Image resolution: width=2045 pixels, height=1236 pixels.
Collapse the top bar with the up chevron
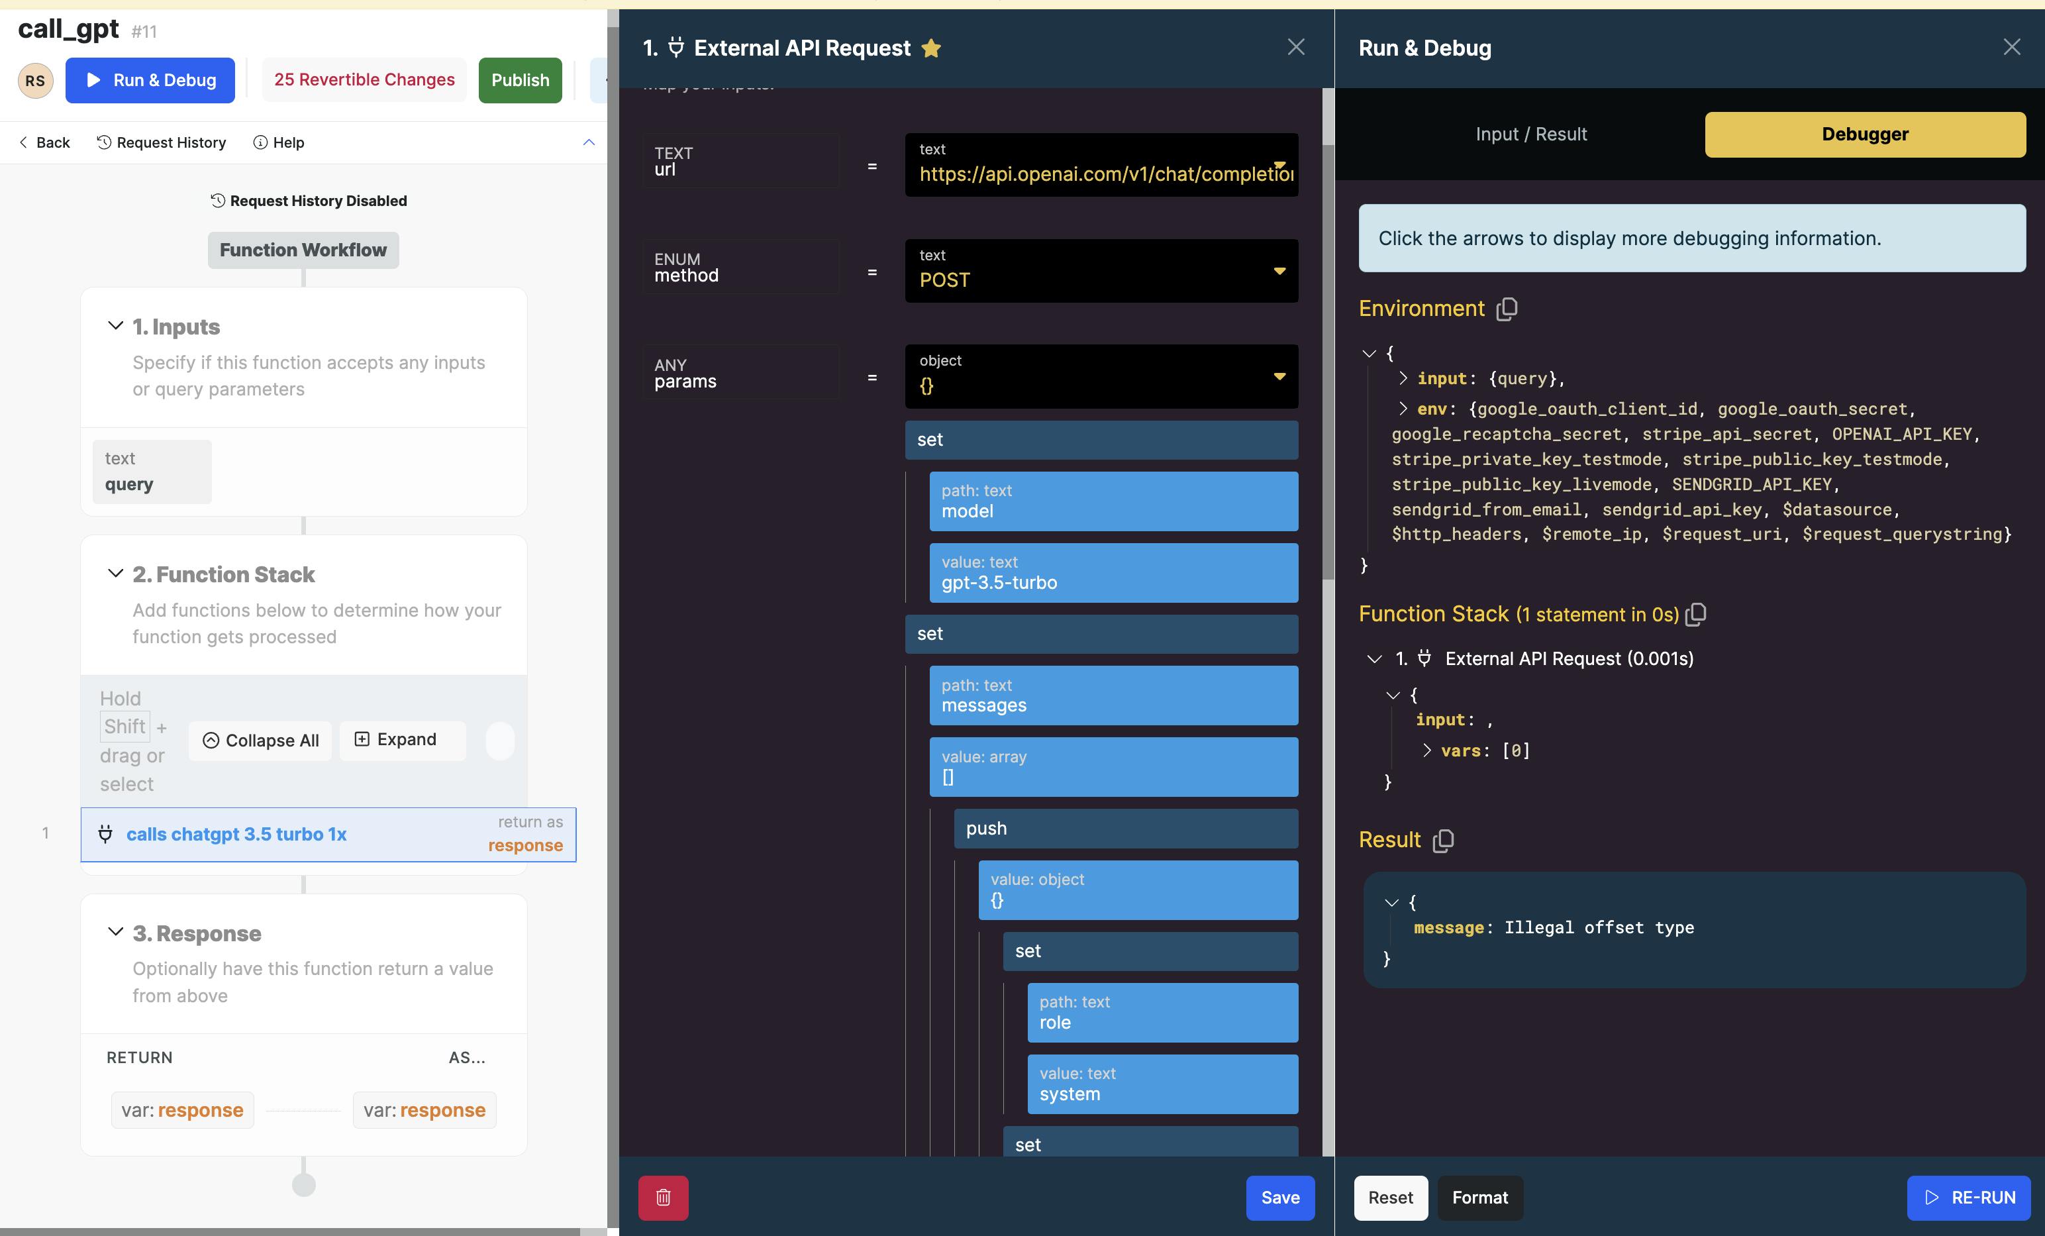(589, 142)
